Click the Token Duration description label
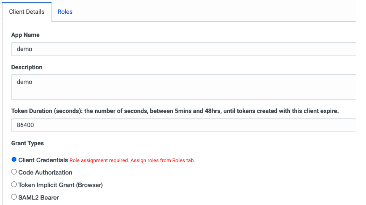The height and width of the screenshot is (205, 366). 175,111
